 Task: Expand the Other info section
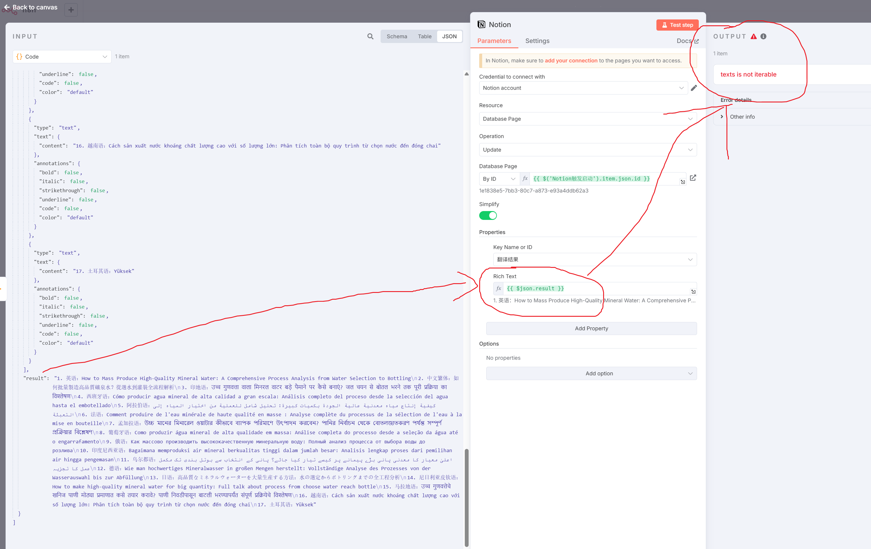click(722, 117)
